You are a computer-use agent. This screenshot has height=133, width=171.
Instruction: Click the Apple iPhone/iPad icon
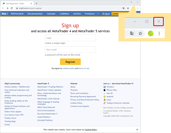coord(104,90)
